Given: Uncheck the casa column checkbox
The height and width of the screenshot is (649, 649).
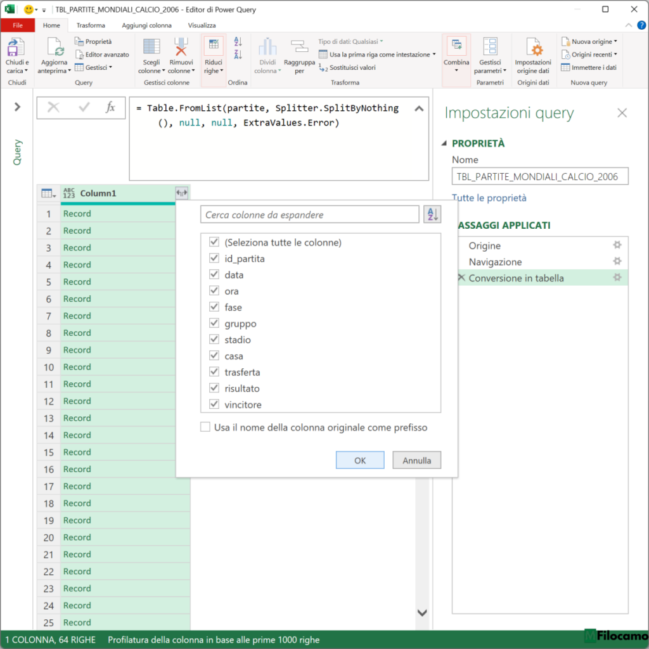Looking at the screenshot, I should coord(214,356).
